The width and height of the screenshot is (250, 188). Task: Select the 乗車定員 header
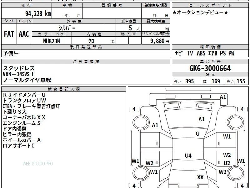tap(128, 21)
